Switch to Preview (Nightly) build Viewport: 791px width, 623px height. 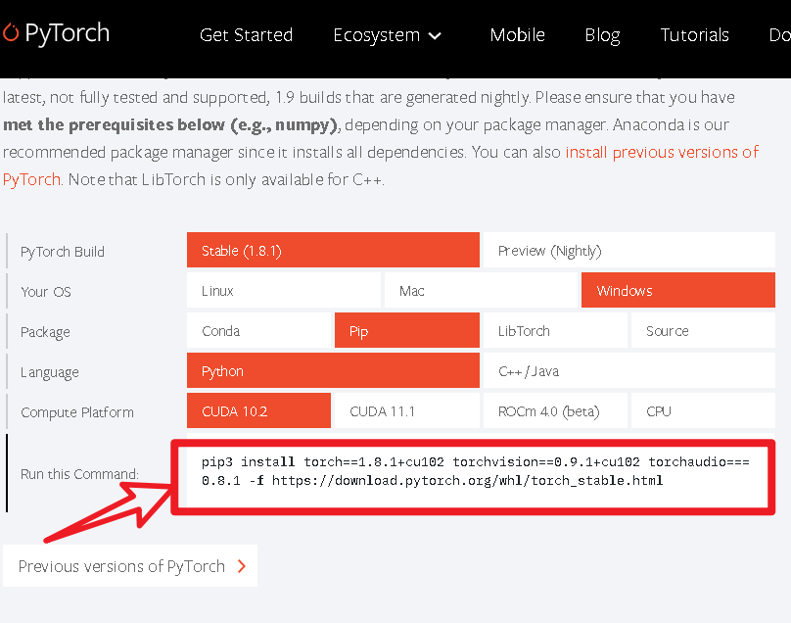pyautogui.click(x=628, y=250)
